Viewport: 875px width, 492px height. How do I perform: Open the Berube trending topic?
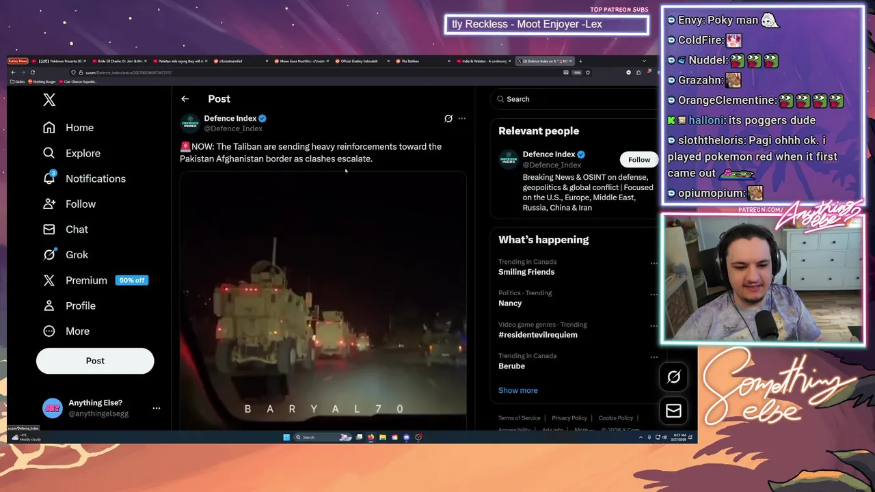point(511,366)
